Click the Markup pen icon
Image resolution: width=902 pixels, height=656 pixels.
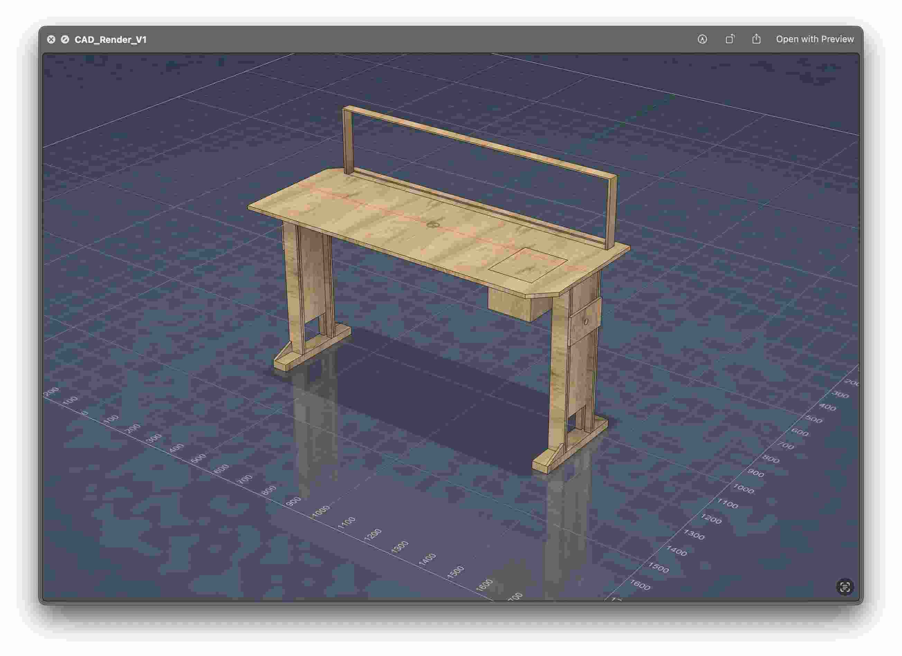tap(702, 39)
